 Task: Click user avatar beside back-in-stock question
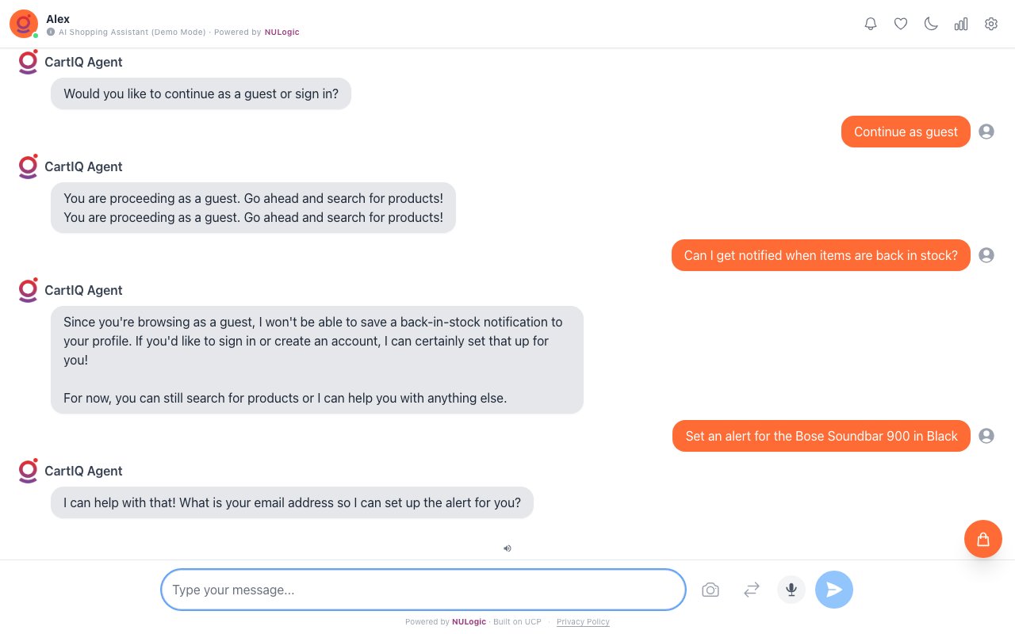point(986,255)
